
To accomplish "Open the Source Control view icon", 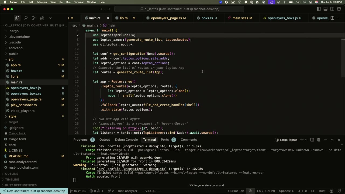I will coord(34,18).
